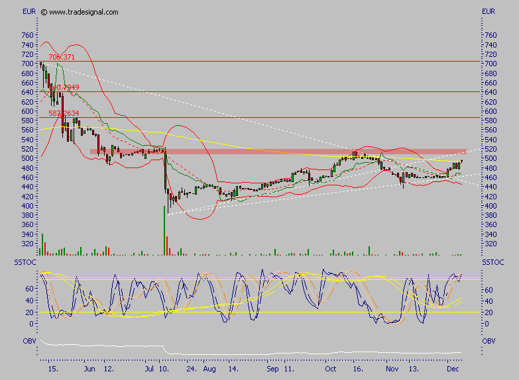
Task: Click the EUR currency label at top right
Action: pyautogui.click(x=488, y=12)
